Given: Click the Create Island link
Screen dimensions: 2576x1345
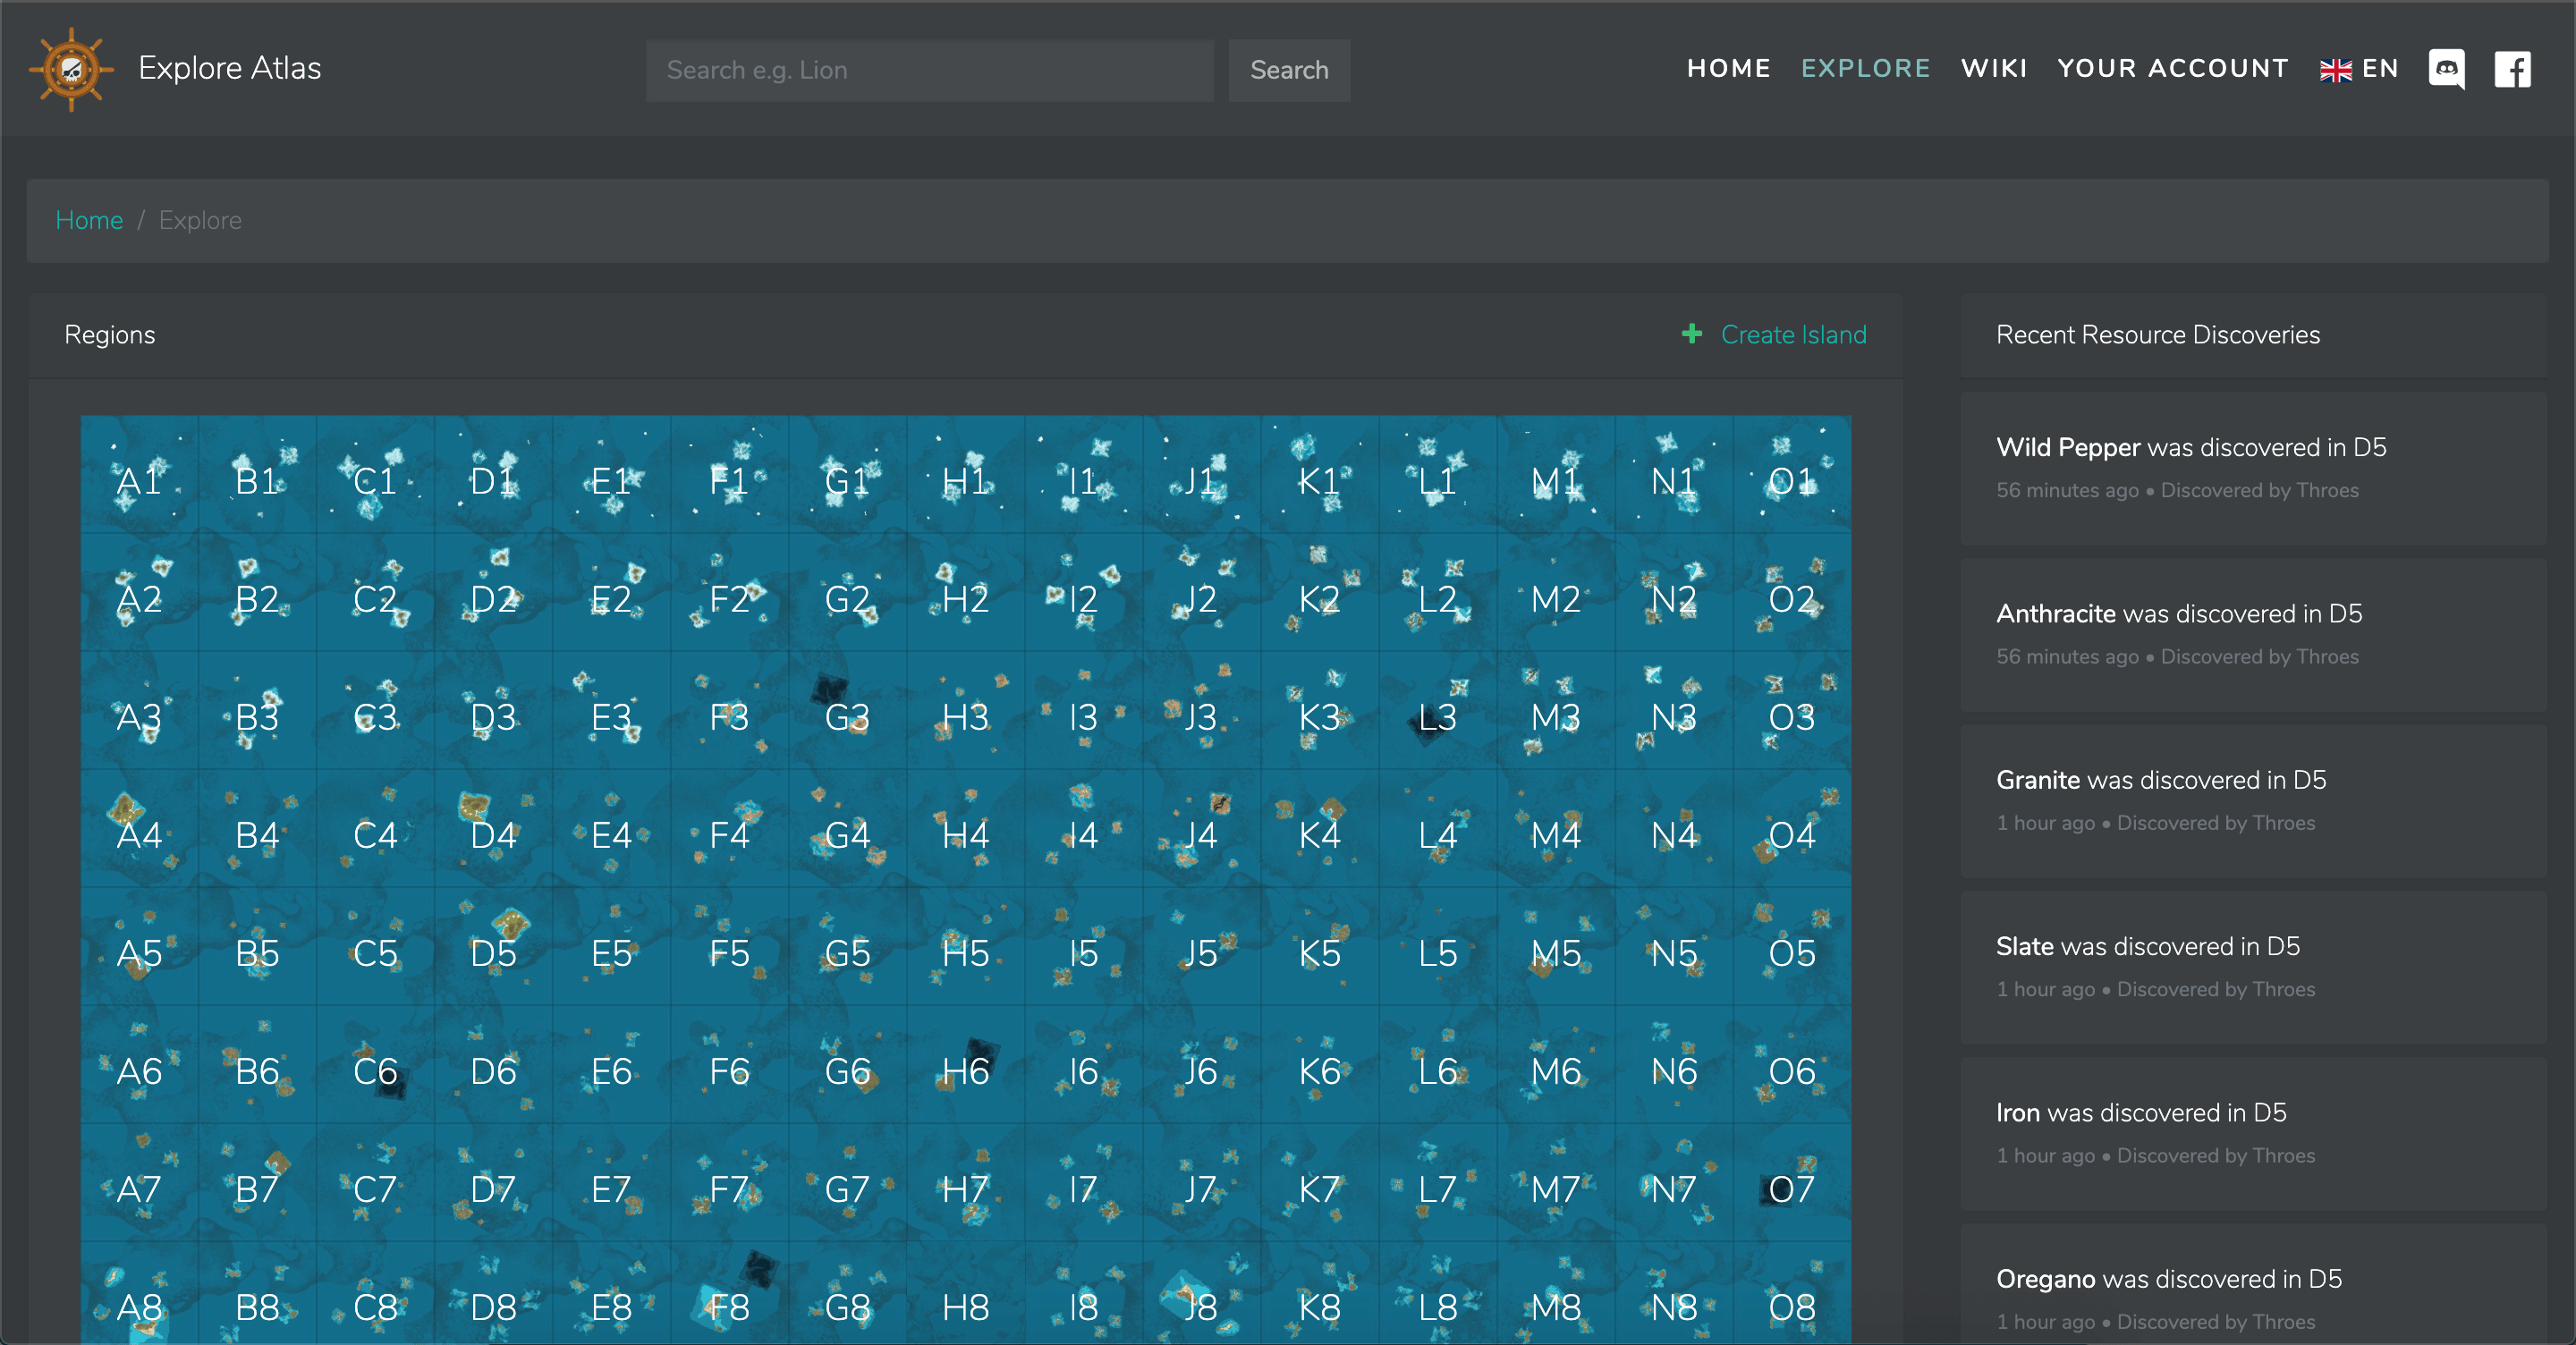Looking at the screenshot, I should coord(1793,334).
